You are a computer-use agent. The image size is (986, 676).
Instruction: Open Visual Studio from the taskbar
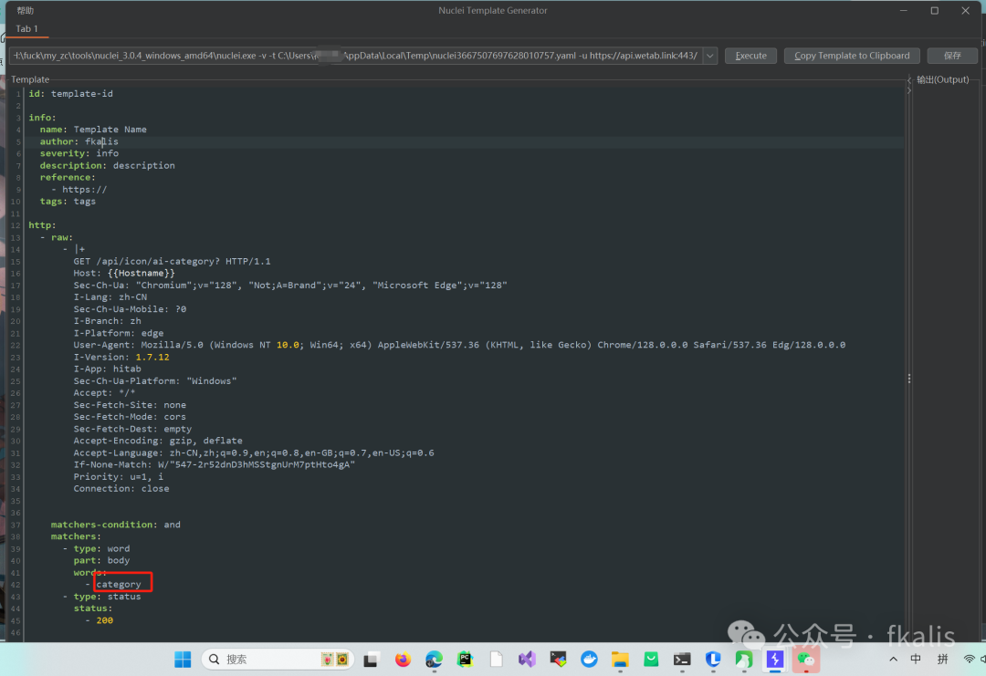(x=527, y=660)
